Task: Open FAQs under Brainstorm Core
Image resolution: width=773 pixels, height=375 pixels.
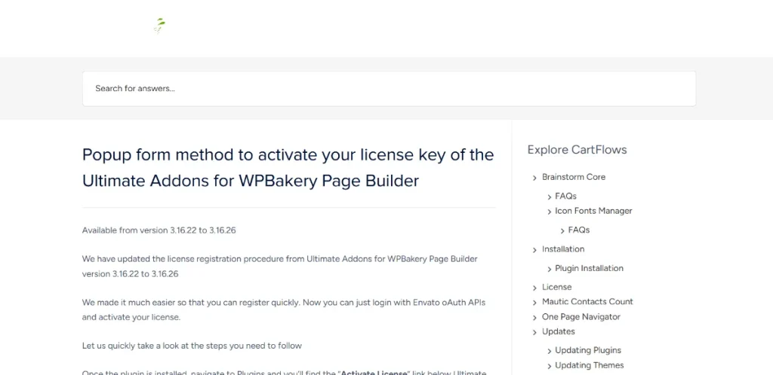Action: tap(565, 196)
